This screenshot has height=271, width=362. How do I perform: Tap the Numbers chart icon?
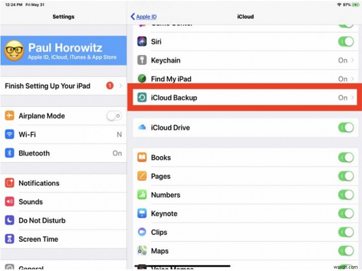click(x=142, y=195)
